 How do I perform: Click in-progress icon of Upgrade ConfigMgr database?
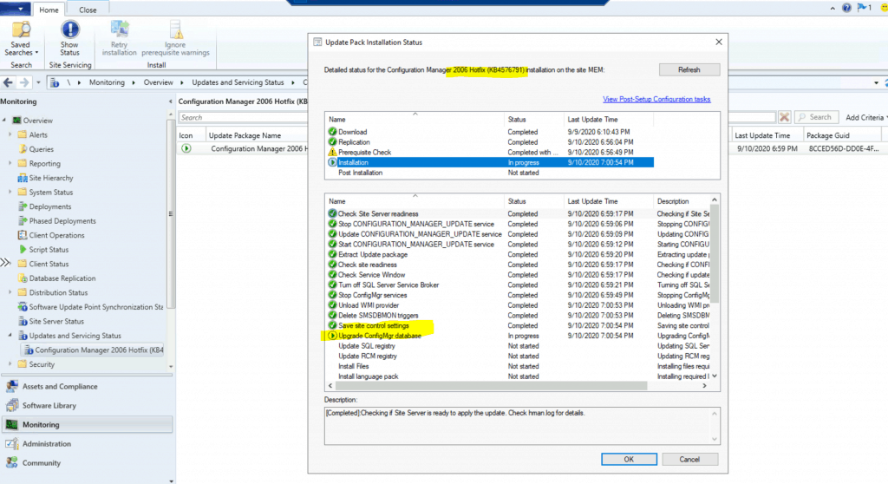point(332,336)
